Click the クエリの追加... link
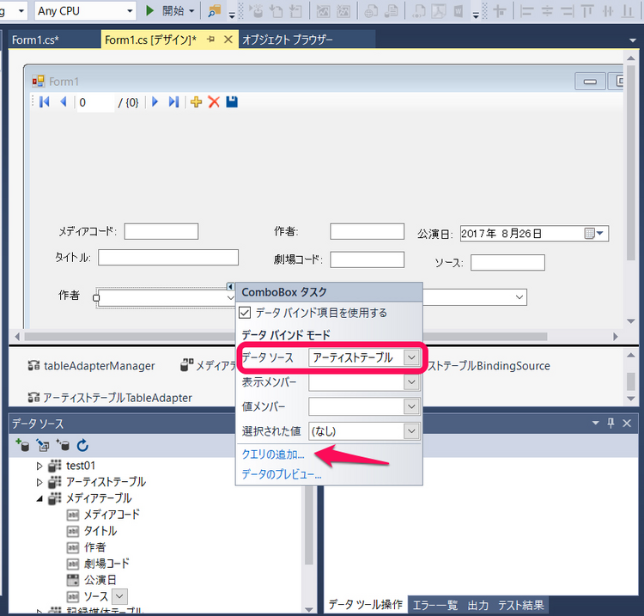This screenshot has height=616, width=644. [x=273, y=454]
